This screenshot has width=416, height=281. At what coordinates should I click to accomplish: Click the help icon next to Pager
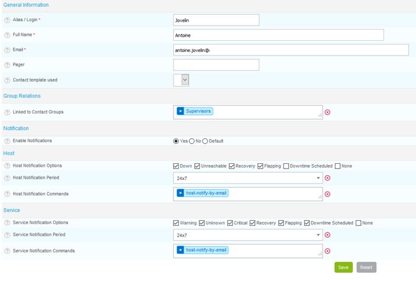(x=7, y=64)
